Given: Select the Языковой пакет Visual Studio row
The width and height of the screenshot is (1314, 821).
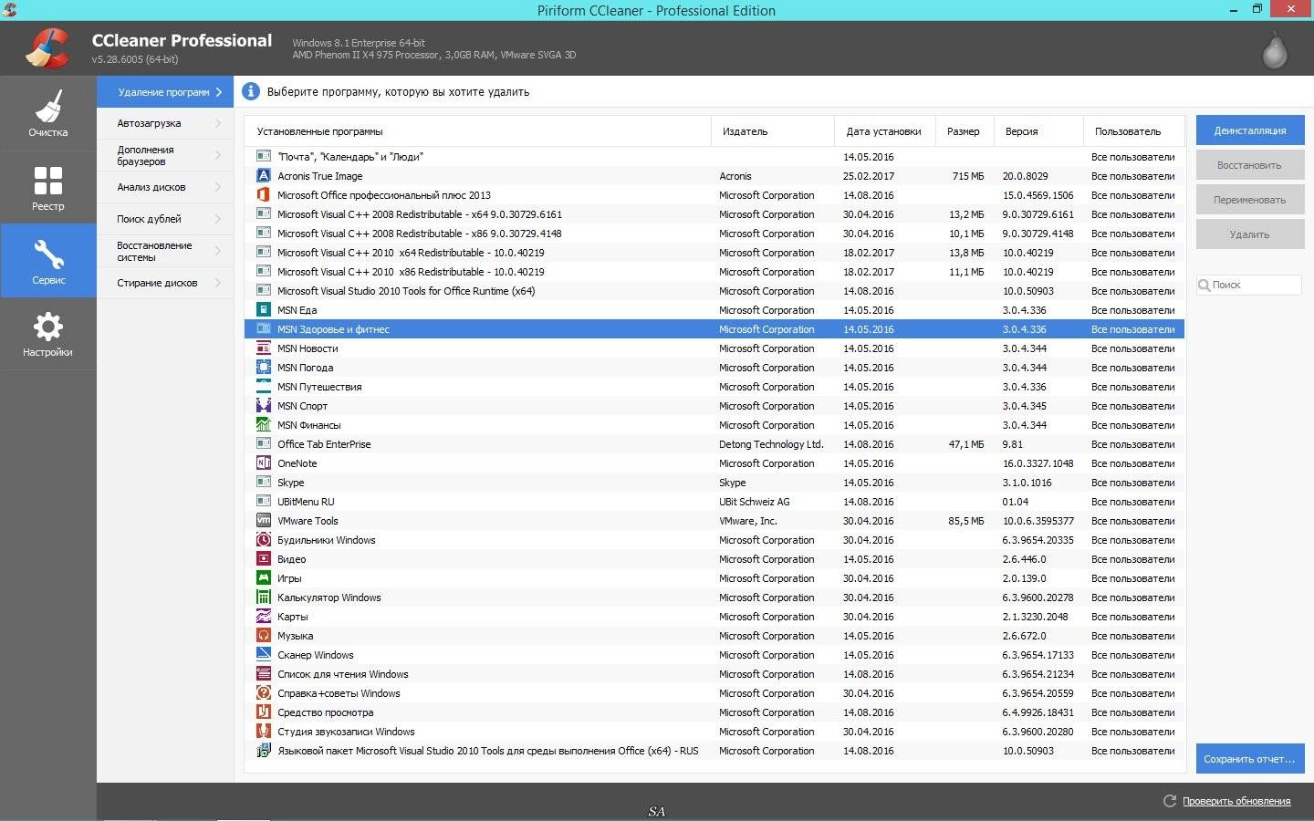Looking at the screenshot, I should 714,751.
